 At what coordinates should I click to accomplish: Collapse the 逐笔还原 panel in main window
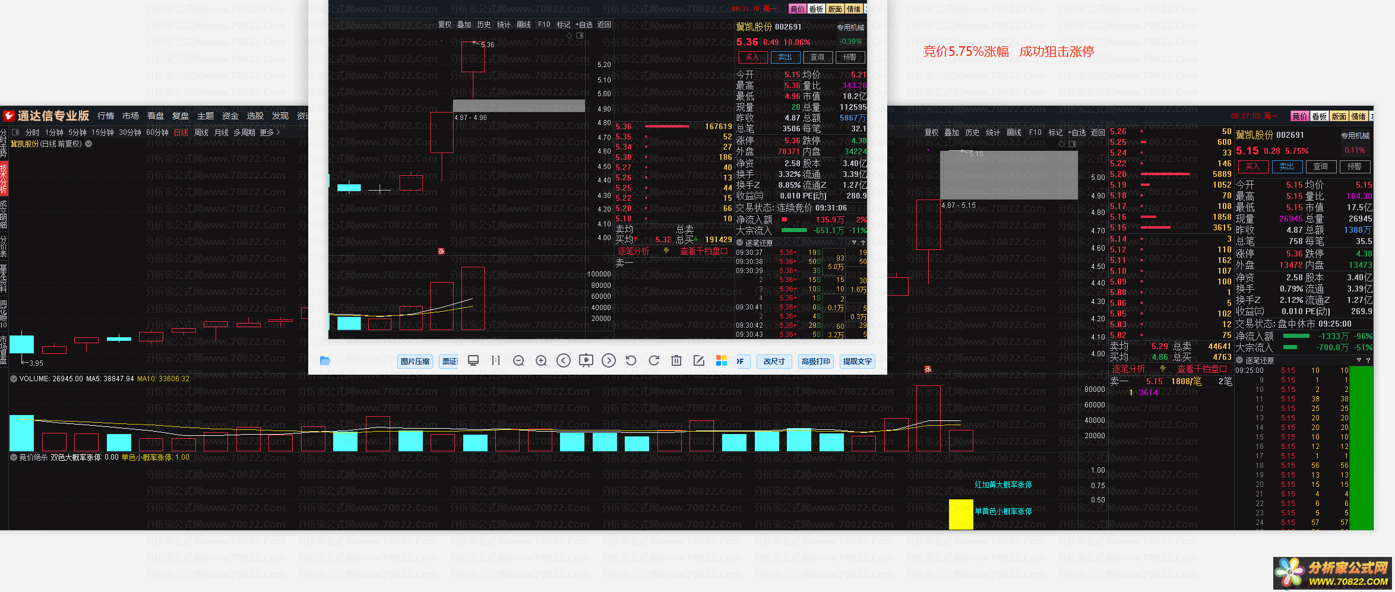1239,360
